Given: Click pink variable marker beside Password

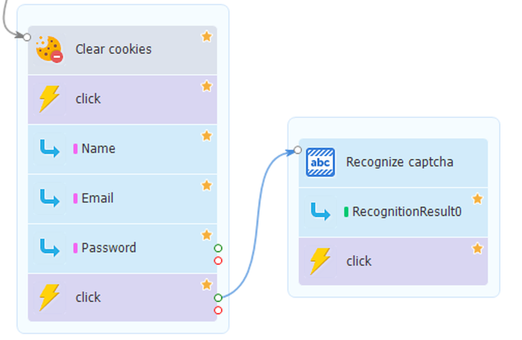Looking at the screenshot, I should [x=76, y=248].
